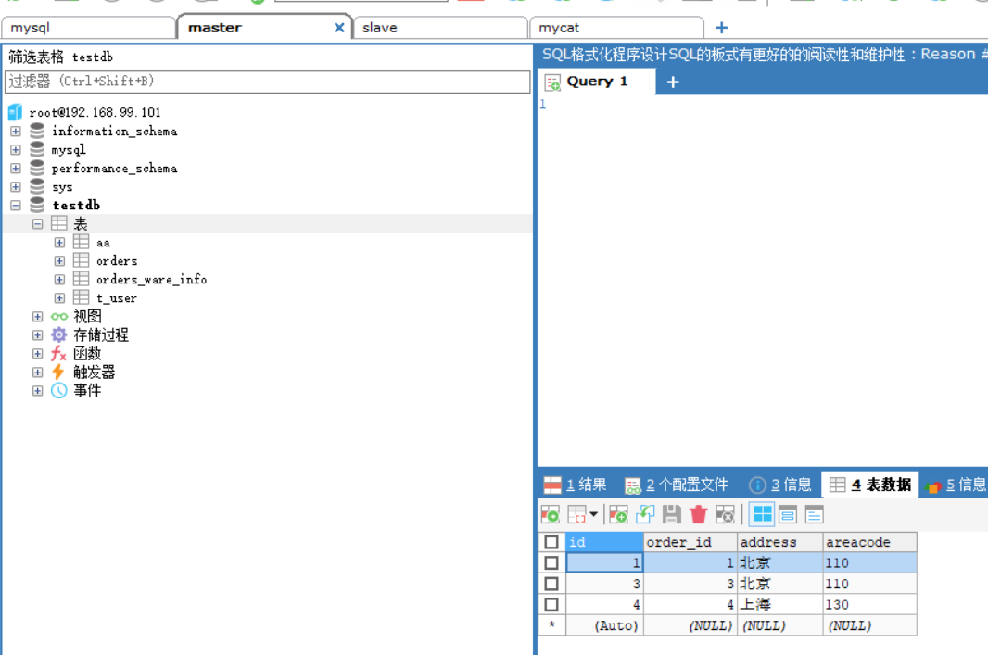Click the aa table icon
988x655 pixels.
(82, 243)
